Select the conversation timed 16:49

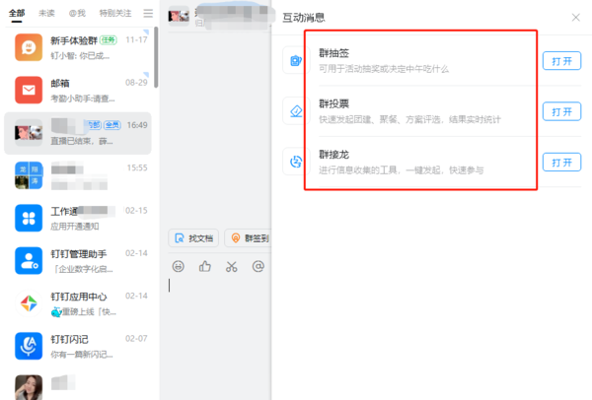(x=78, y=133)
